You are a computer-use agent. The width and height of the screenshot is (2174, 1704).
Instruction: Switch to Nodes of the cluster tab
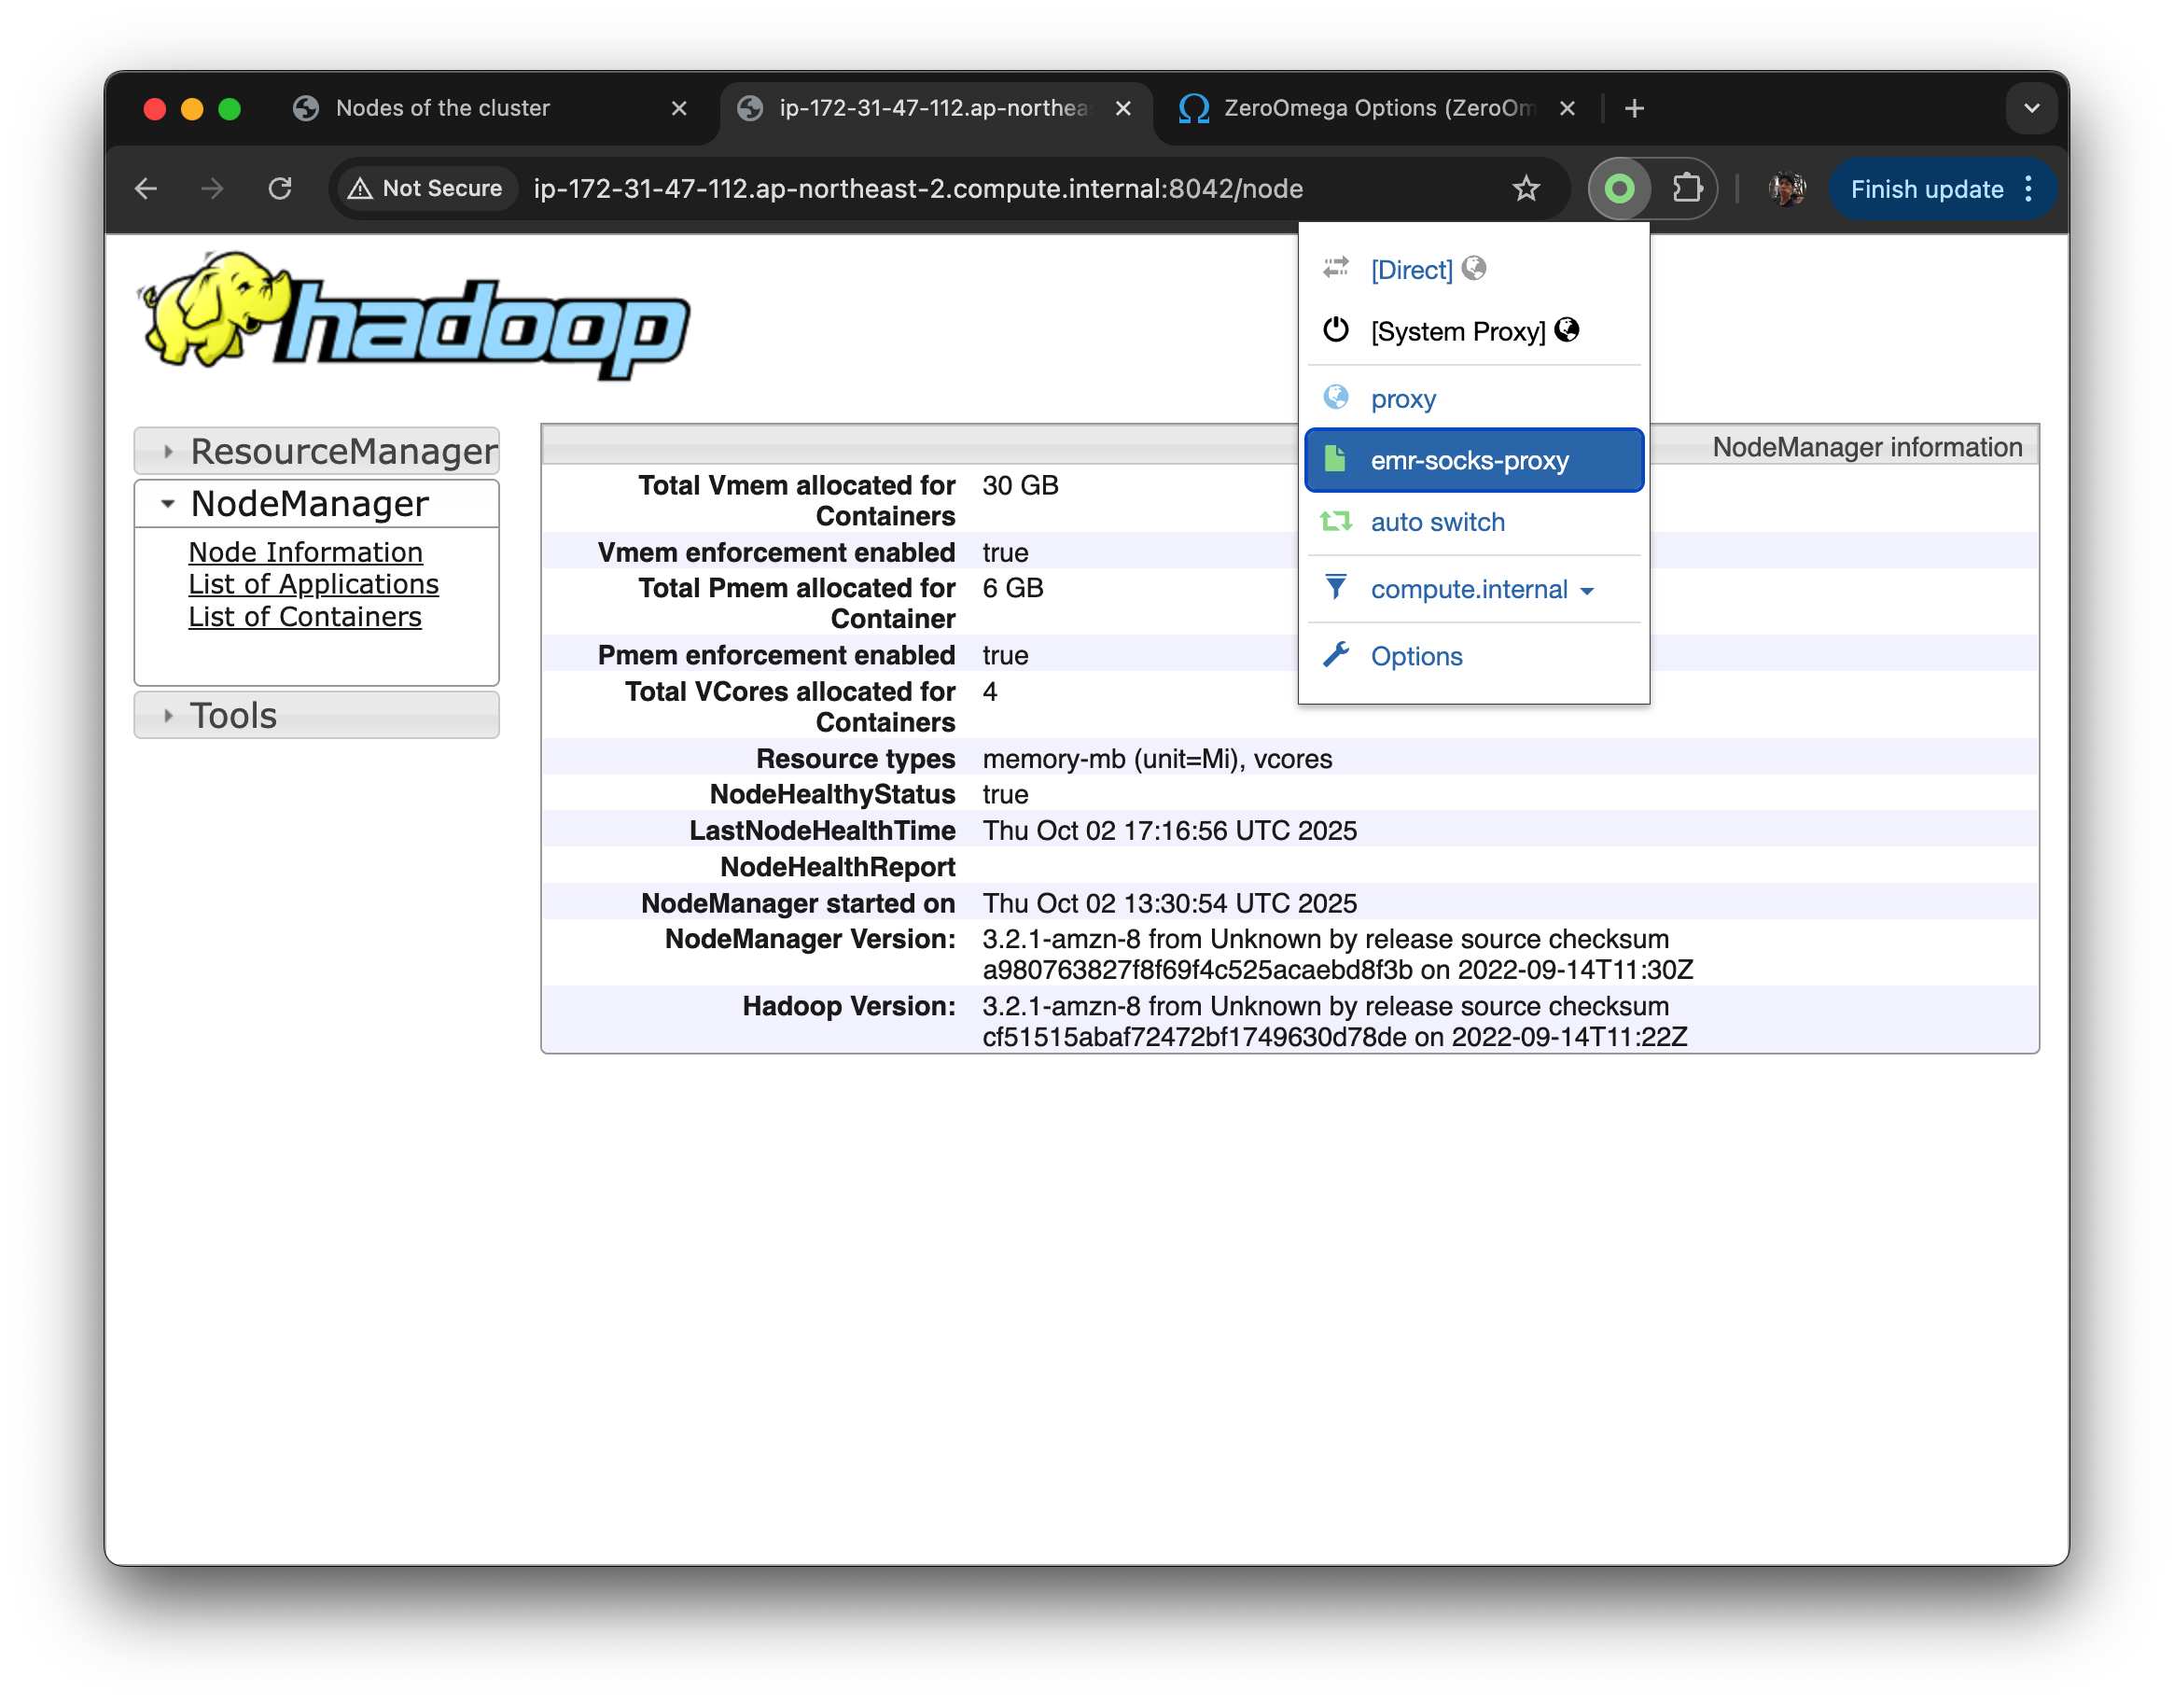coord(443,107)
